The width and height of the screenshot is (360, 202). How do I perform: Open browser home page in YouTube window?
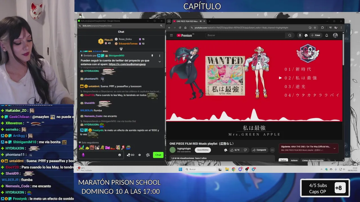point(185,27)
